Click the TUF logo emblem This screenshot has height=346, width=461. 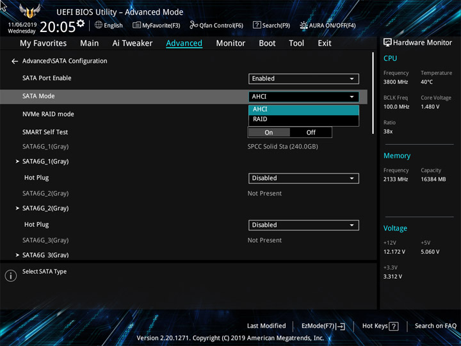click(x=29, y=11)
